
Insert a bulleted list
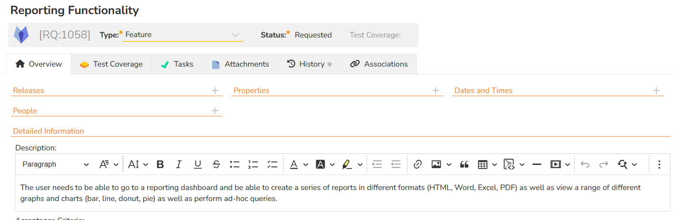click(235, 164)
